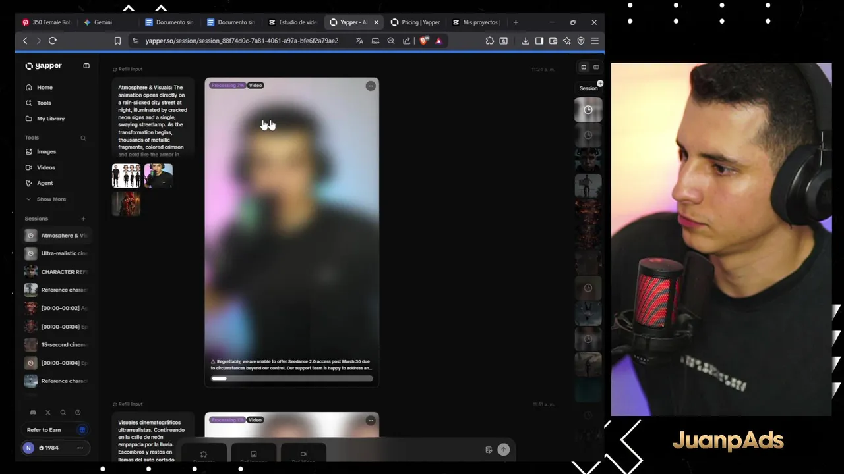The width and height of the screenshot is (844, 474).
Task: Search tools with the magnifier icon
Action: [x=83, y=138]
